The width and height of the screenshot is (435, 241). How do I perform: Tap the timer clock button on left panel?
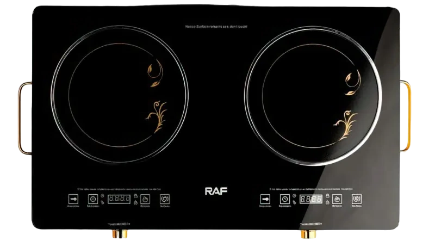(93, 199)
